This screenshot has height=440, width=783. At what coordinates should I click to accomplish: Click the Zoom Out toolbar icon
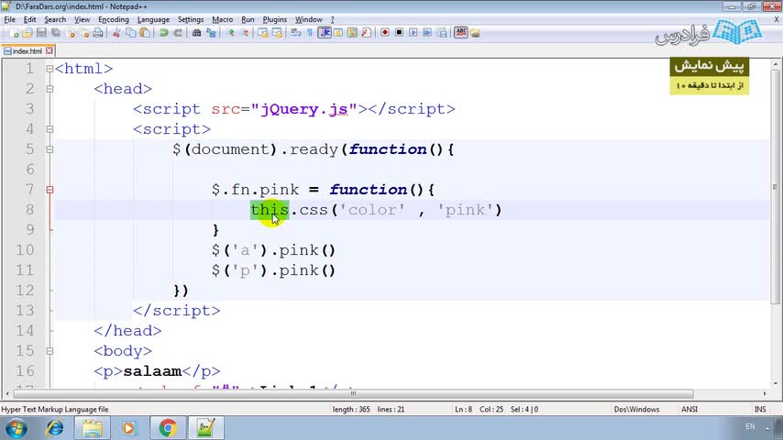coord(246,33)
